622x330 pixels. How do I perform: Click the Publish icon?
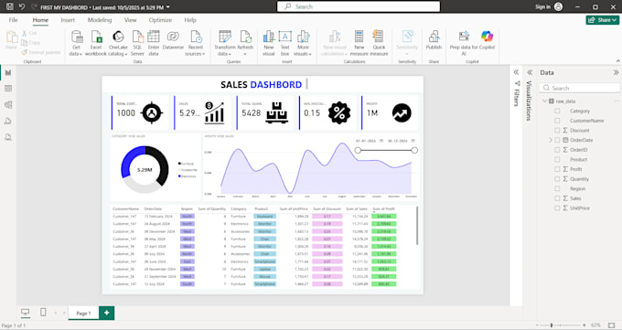pyautogui.click(x=434, y=37)
